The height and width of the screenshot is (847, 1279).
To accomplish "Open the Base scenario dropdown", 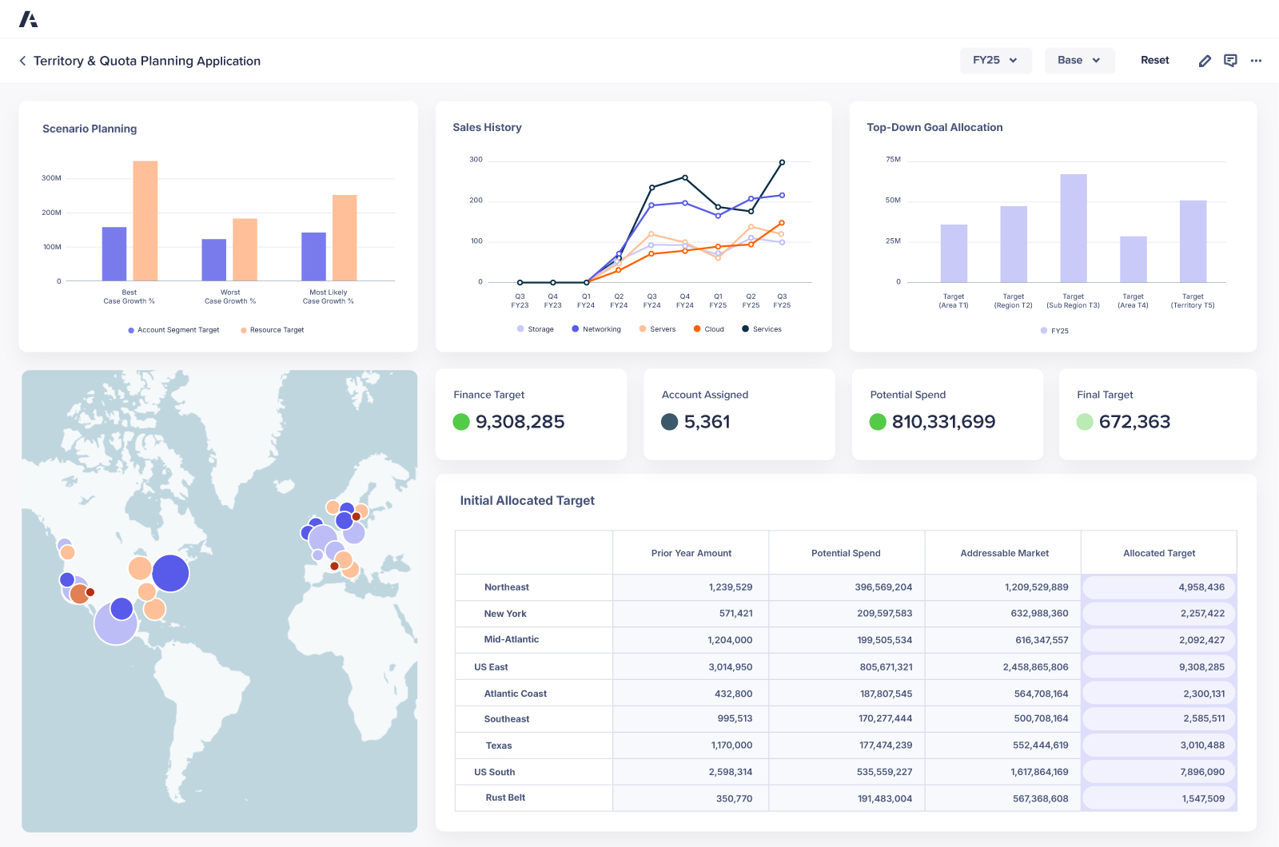I will (1079, 60).
